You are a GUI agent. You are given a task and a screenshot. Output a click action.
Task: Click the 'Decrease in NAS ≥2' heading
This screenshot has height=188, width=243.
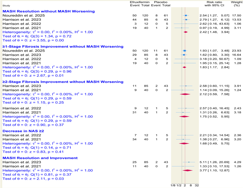point(23,131)
